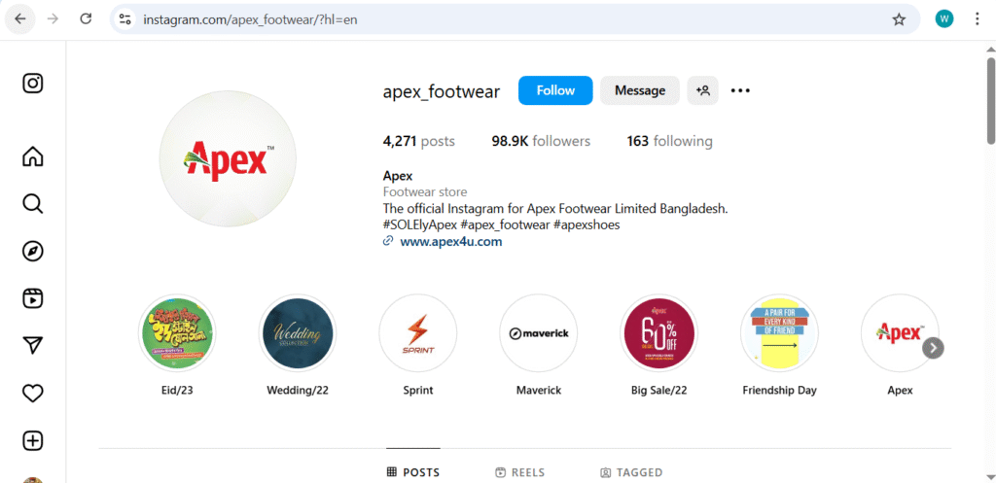Open the Reels icon in sidebar
The image size is (996, 483).
[x=32, y=298]
